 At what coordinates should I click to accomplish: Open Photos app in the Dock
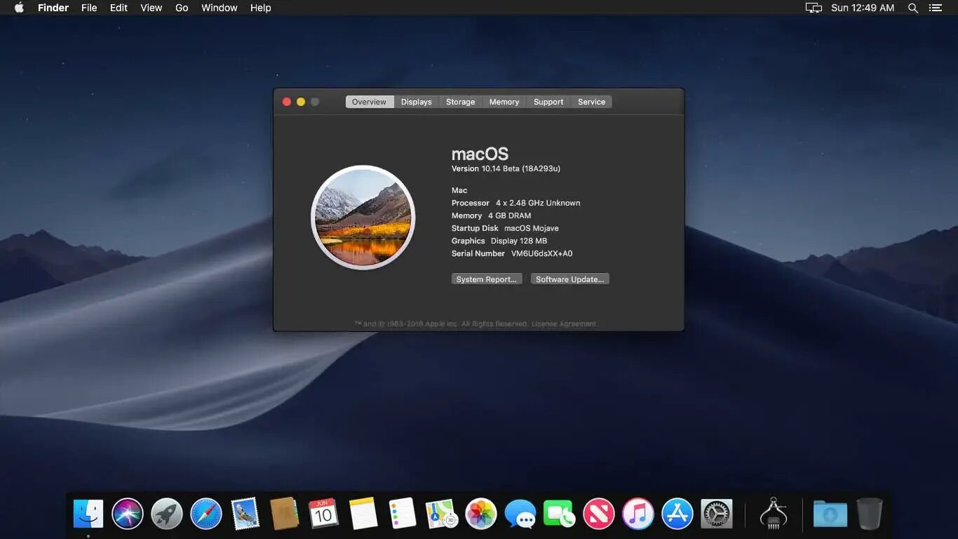point(481,514)
